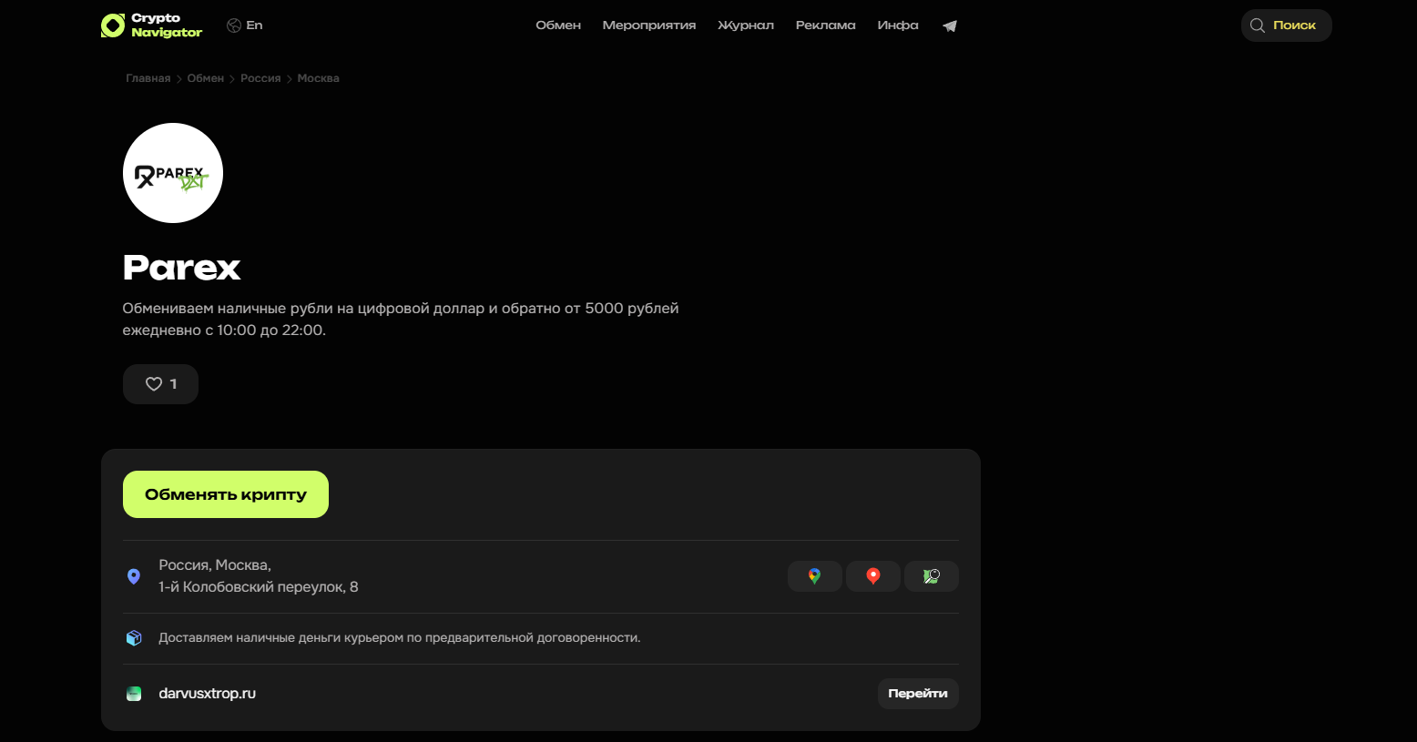Select Реклама in the navbar
The width and height of the screenshot is (1417, 742).
pos(825,25)
